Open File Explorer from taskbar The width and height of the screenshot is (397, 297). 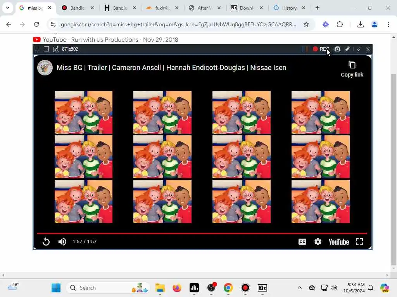pyautogui.click(x=160, y=288)
